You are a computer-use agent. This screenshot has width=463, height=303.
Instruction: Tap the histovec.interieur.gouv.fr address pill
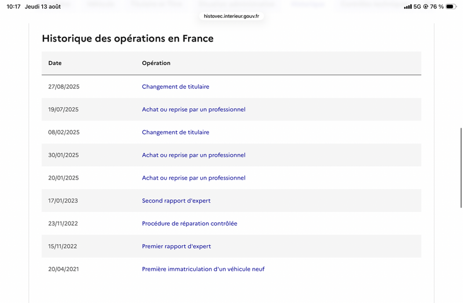point(231,16)
